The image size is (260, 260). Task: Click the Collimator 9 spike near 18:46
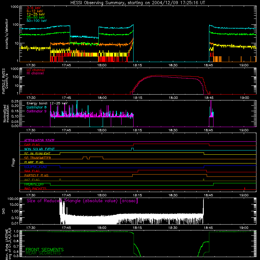(211, 108)
